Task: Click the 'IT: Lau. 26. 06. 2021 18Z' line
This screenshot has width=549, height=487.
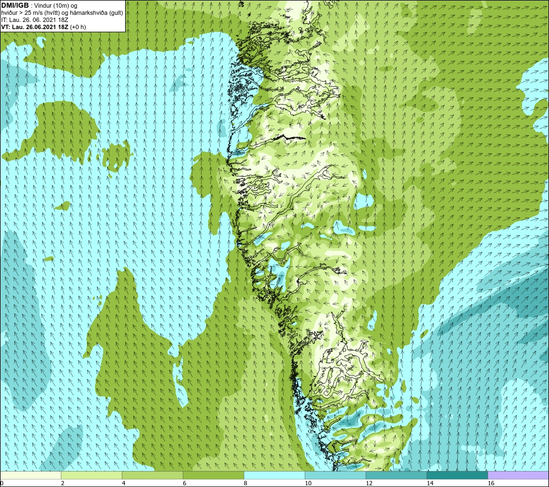Action: 35,20
